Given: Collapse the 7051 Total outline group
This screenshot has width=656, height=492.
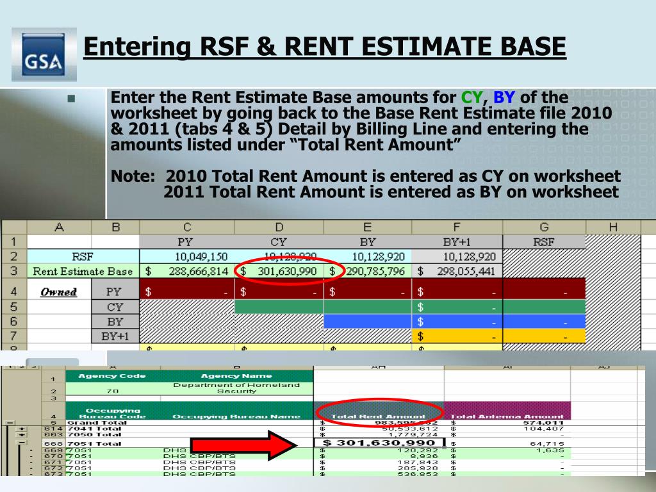Looking at the screenshot, I should (x=22, y=443).
